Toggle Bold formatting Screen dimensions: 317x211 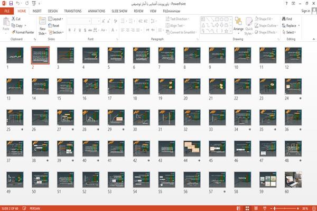(70, 30)
